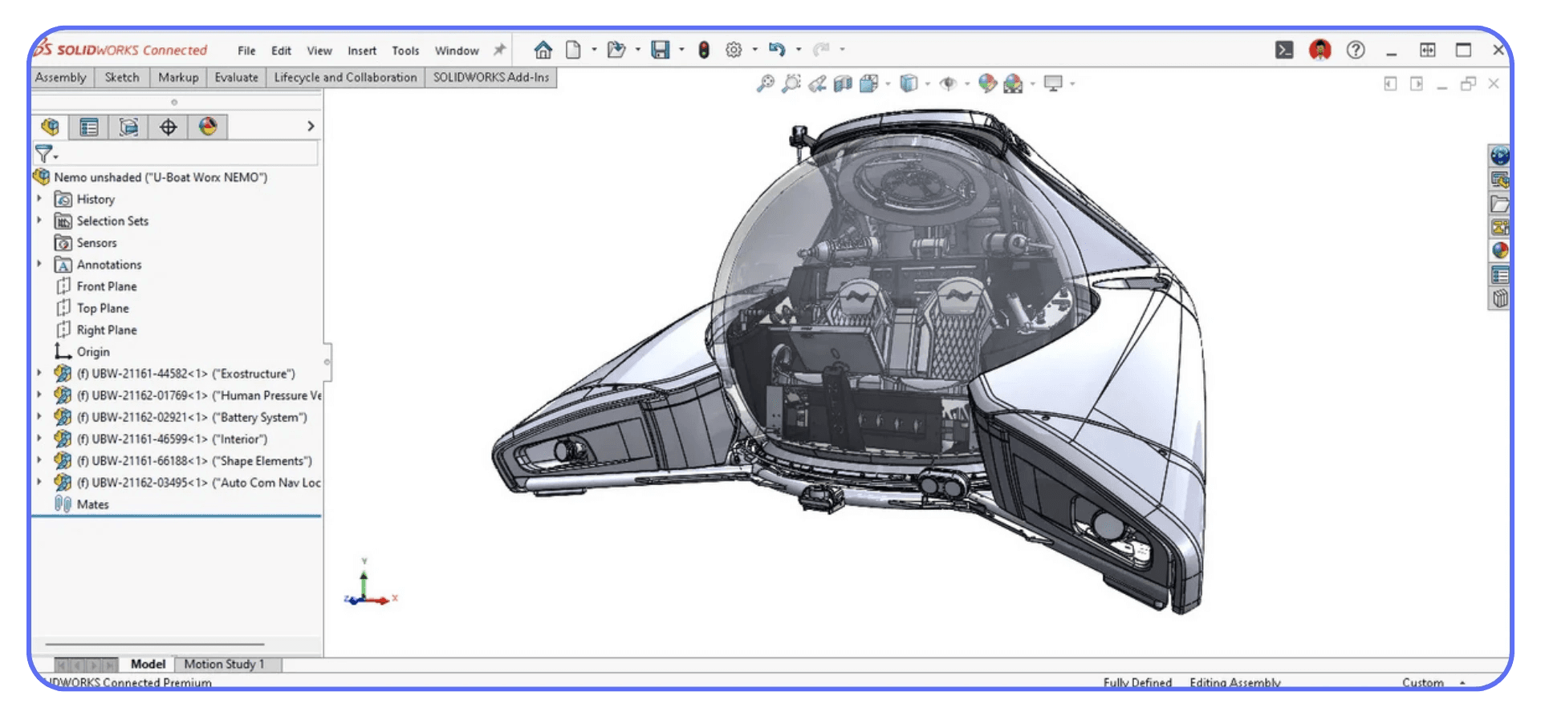Image resolution: width=1541 pixels, height=716 pixels.
Task: Expand the Exostructure component
Action: pos(39,373)
